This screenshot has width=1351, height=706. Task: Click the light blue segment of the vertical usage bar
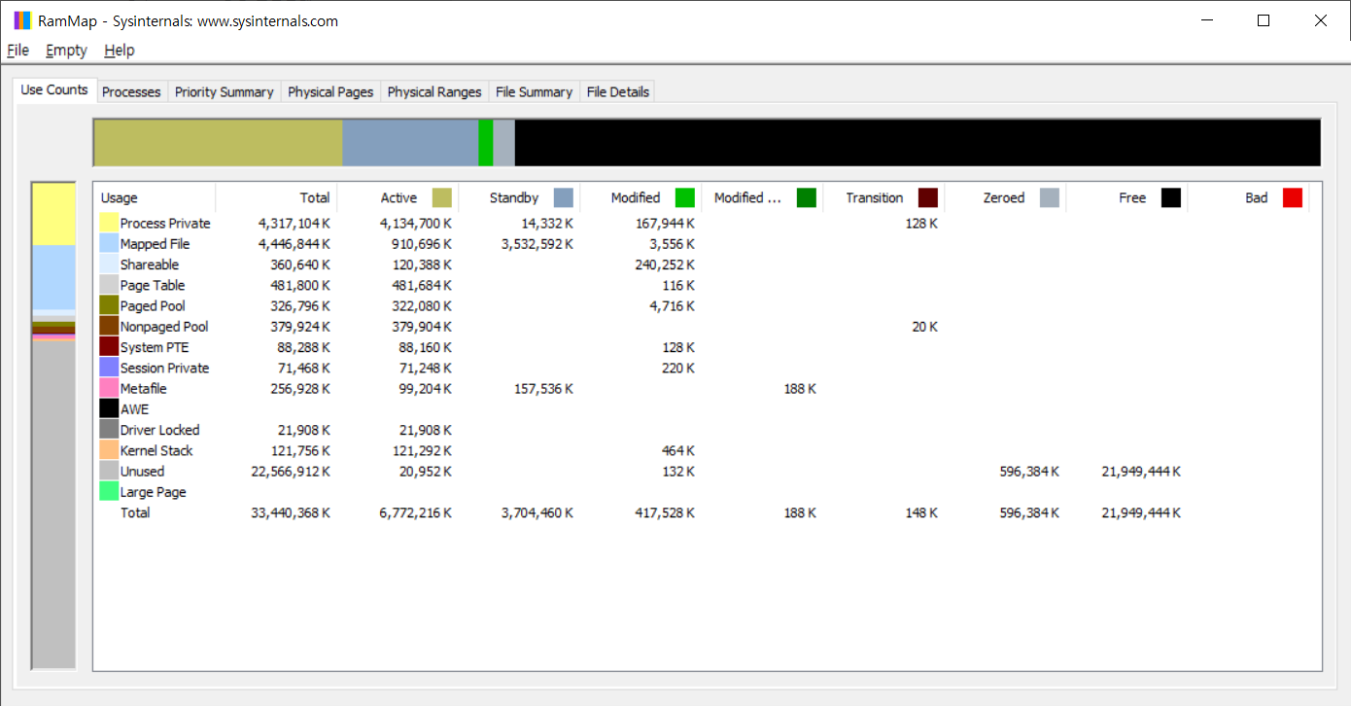click(53, 277)
